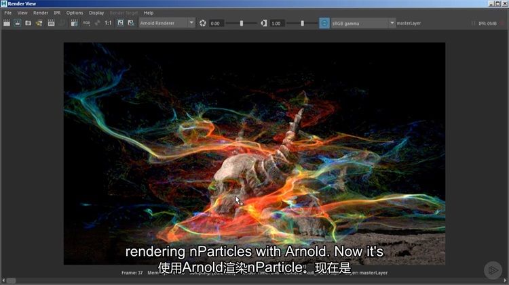Click the exposure value field 0.00
Screen dimensions: 509x285
216,23
